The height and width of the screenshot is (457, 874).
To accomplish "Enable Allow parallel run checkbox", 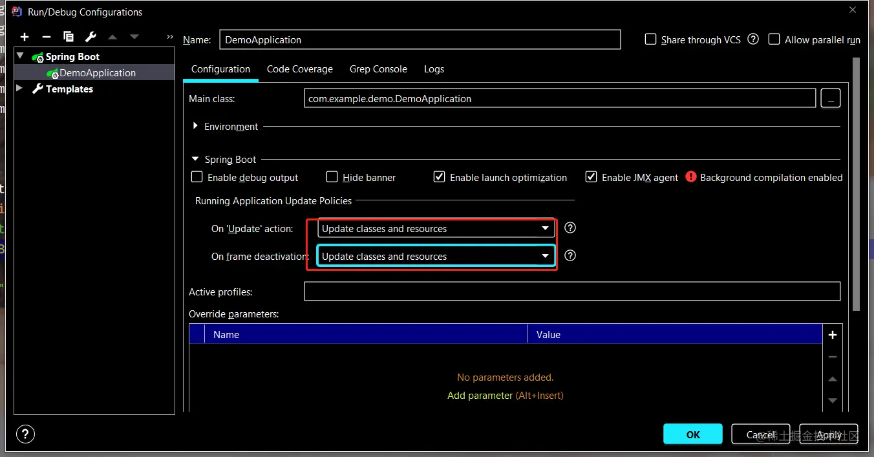I will point(774,39).
